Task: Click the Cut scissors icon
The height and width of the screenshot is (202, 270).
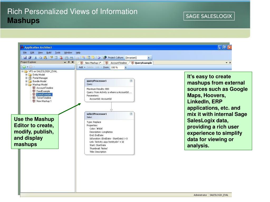Action: tap(36, 58)
